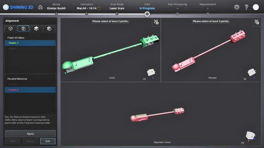Select Project_2 in Fixed Window list
The height and width of the screenshot is (148, 264).
click(x=30, y=49)
